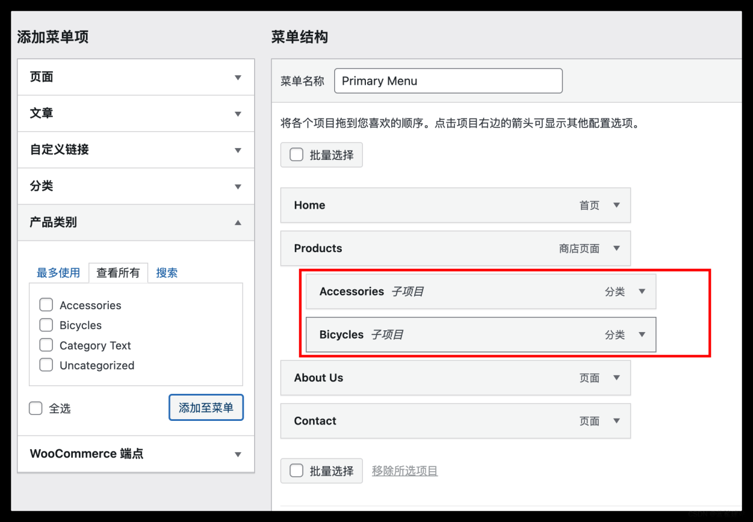
Task: Expand Accessories sub-item options arrow
Action: (642, 292)
